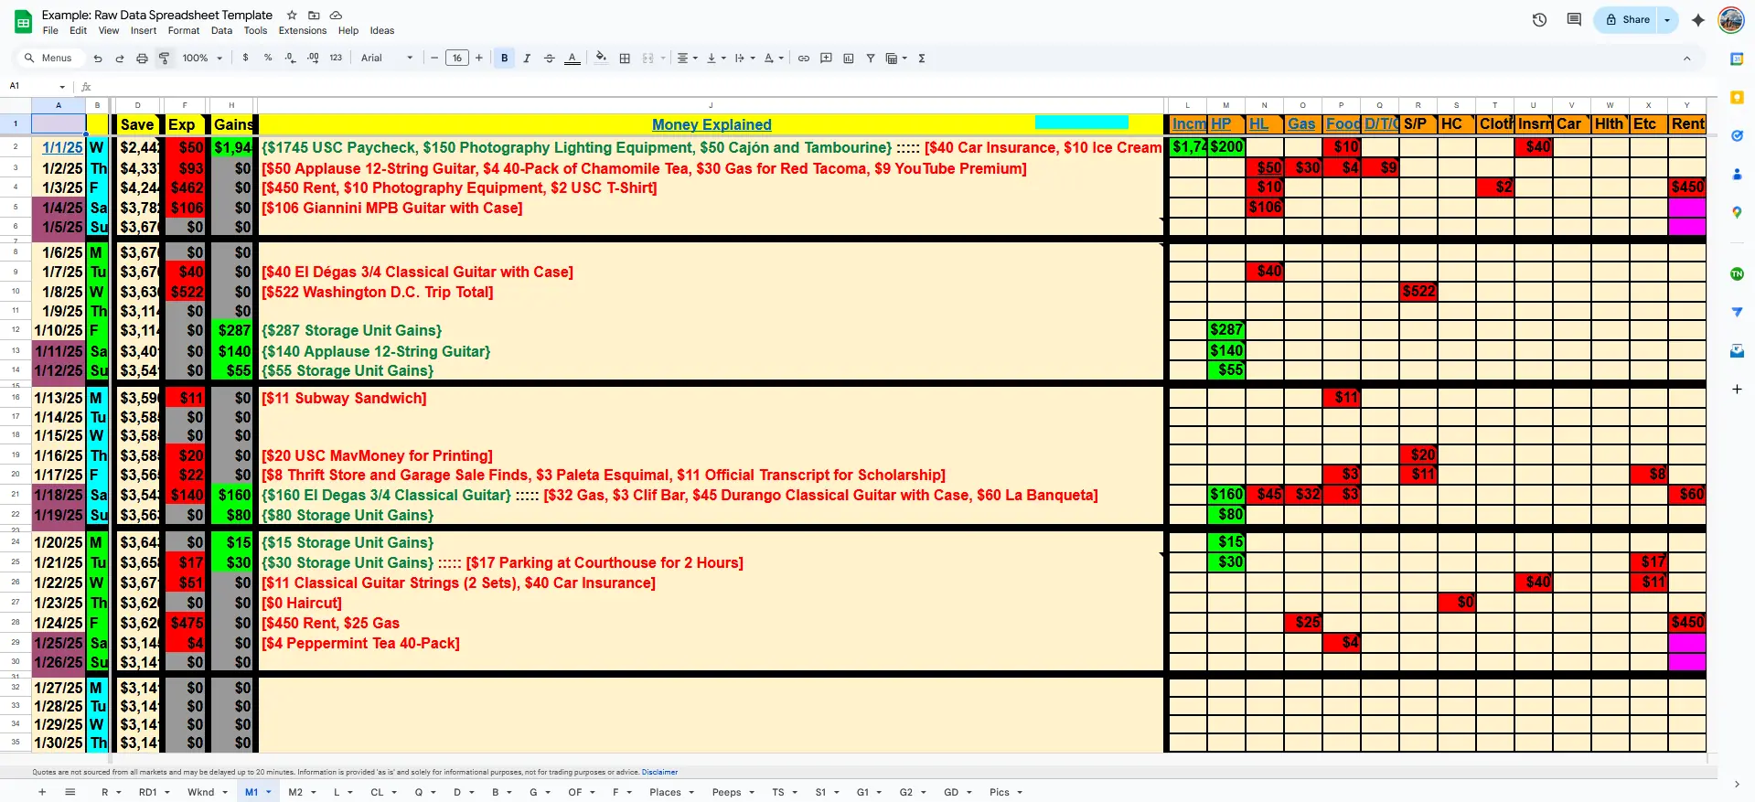Switch to the Wknd sheet tab
The height and width of the screenshot is (802, 1755).
click(207, 792)
